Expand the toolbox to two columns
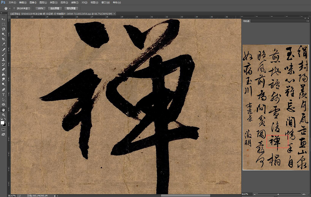The width and height of the screenshot is (311, 197). [2, 13]
